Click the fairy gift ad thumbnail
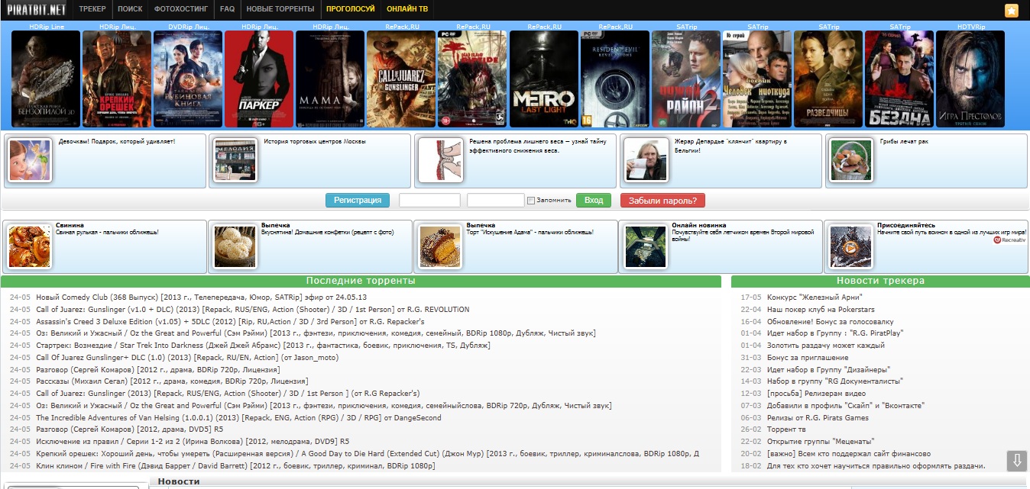The image size is (1030, 489). coord(30,160)
